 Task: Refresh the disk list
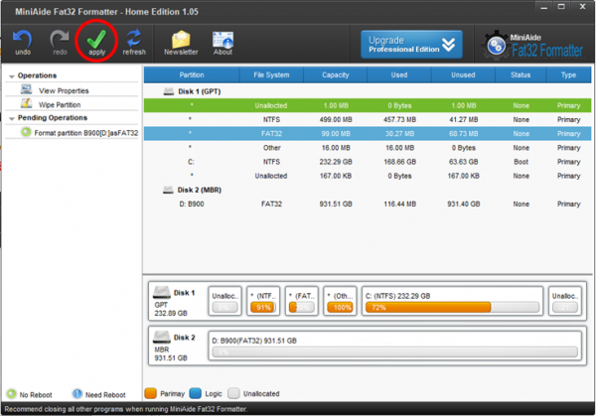134,38
